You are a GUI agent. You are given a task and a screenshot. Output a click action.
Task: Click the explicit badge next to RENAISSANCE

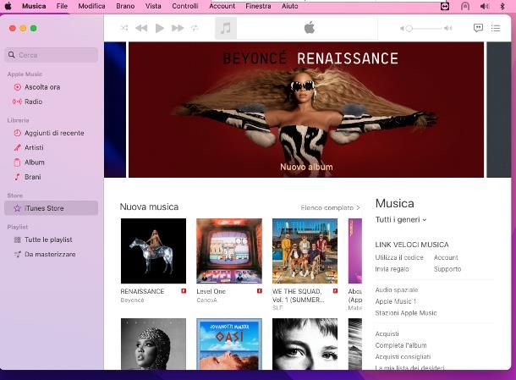[x=184, y=291]
